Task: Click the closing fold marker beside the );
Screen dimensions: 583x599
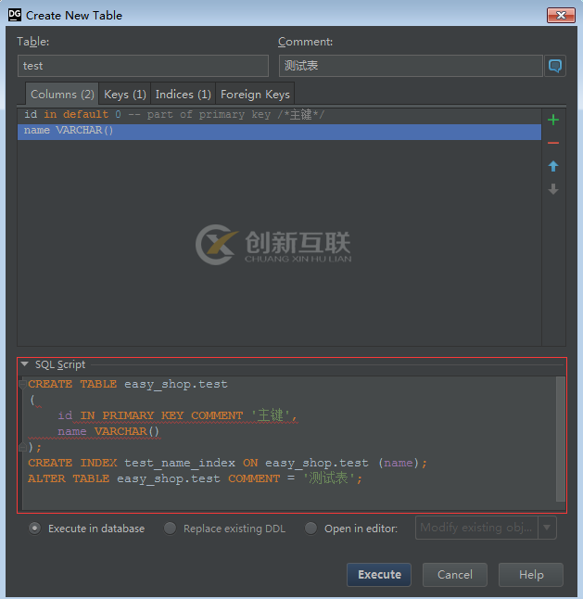Action: [x=22, y=447]
